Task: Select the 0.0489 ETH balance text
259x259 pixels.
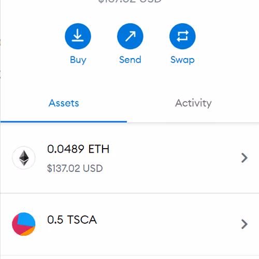Action: coord(78,149)
